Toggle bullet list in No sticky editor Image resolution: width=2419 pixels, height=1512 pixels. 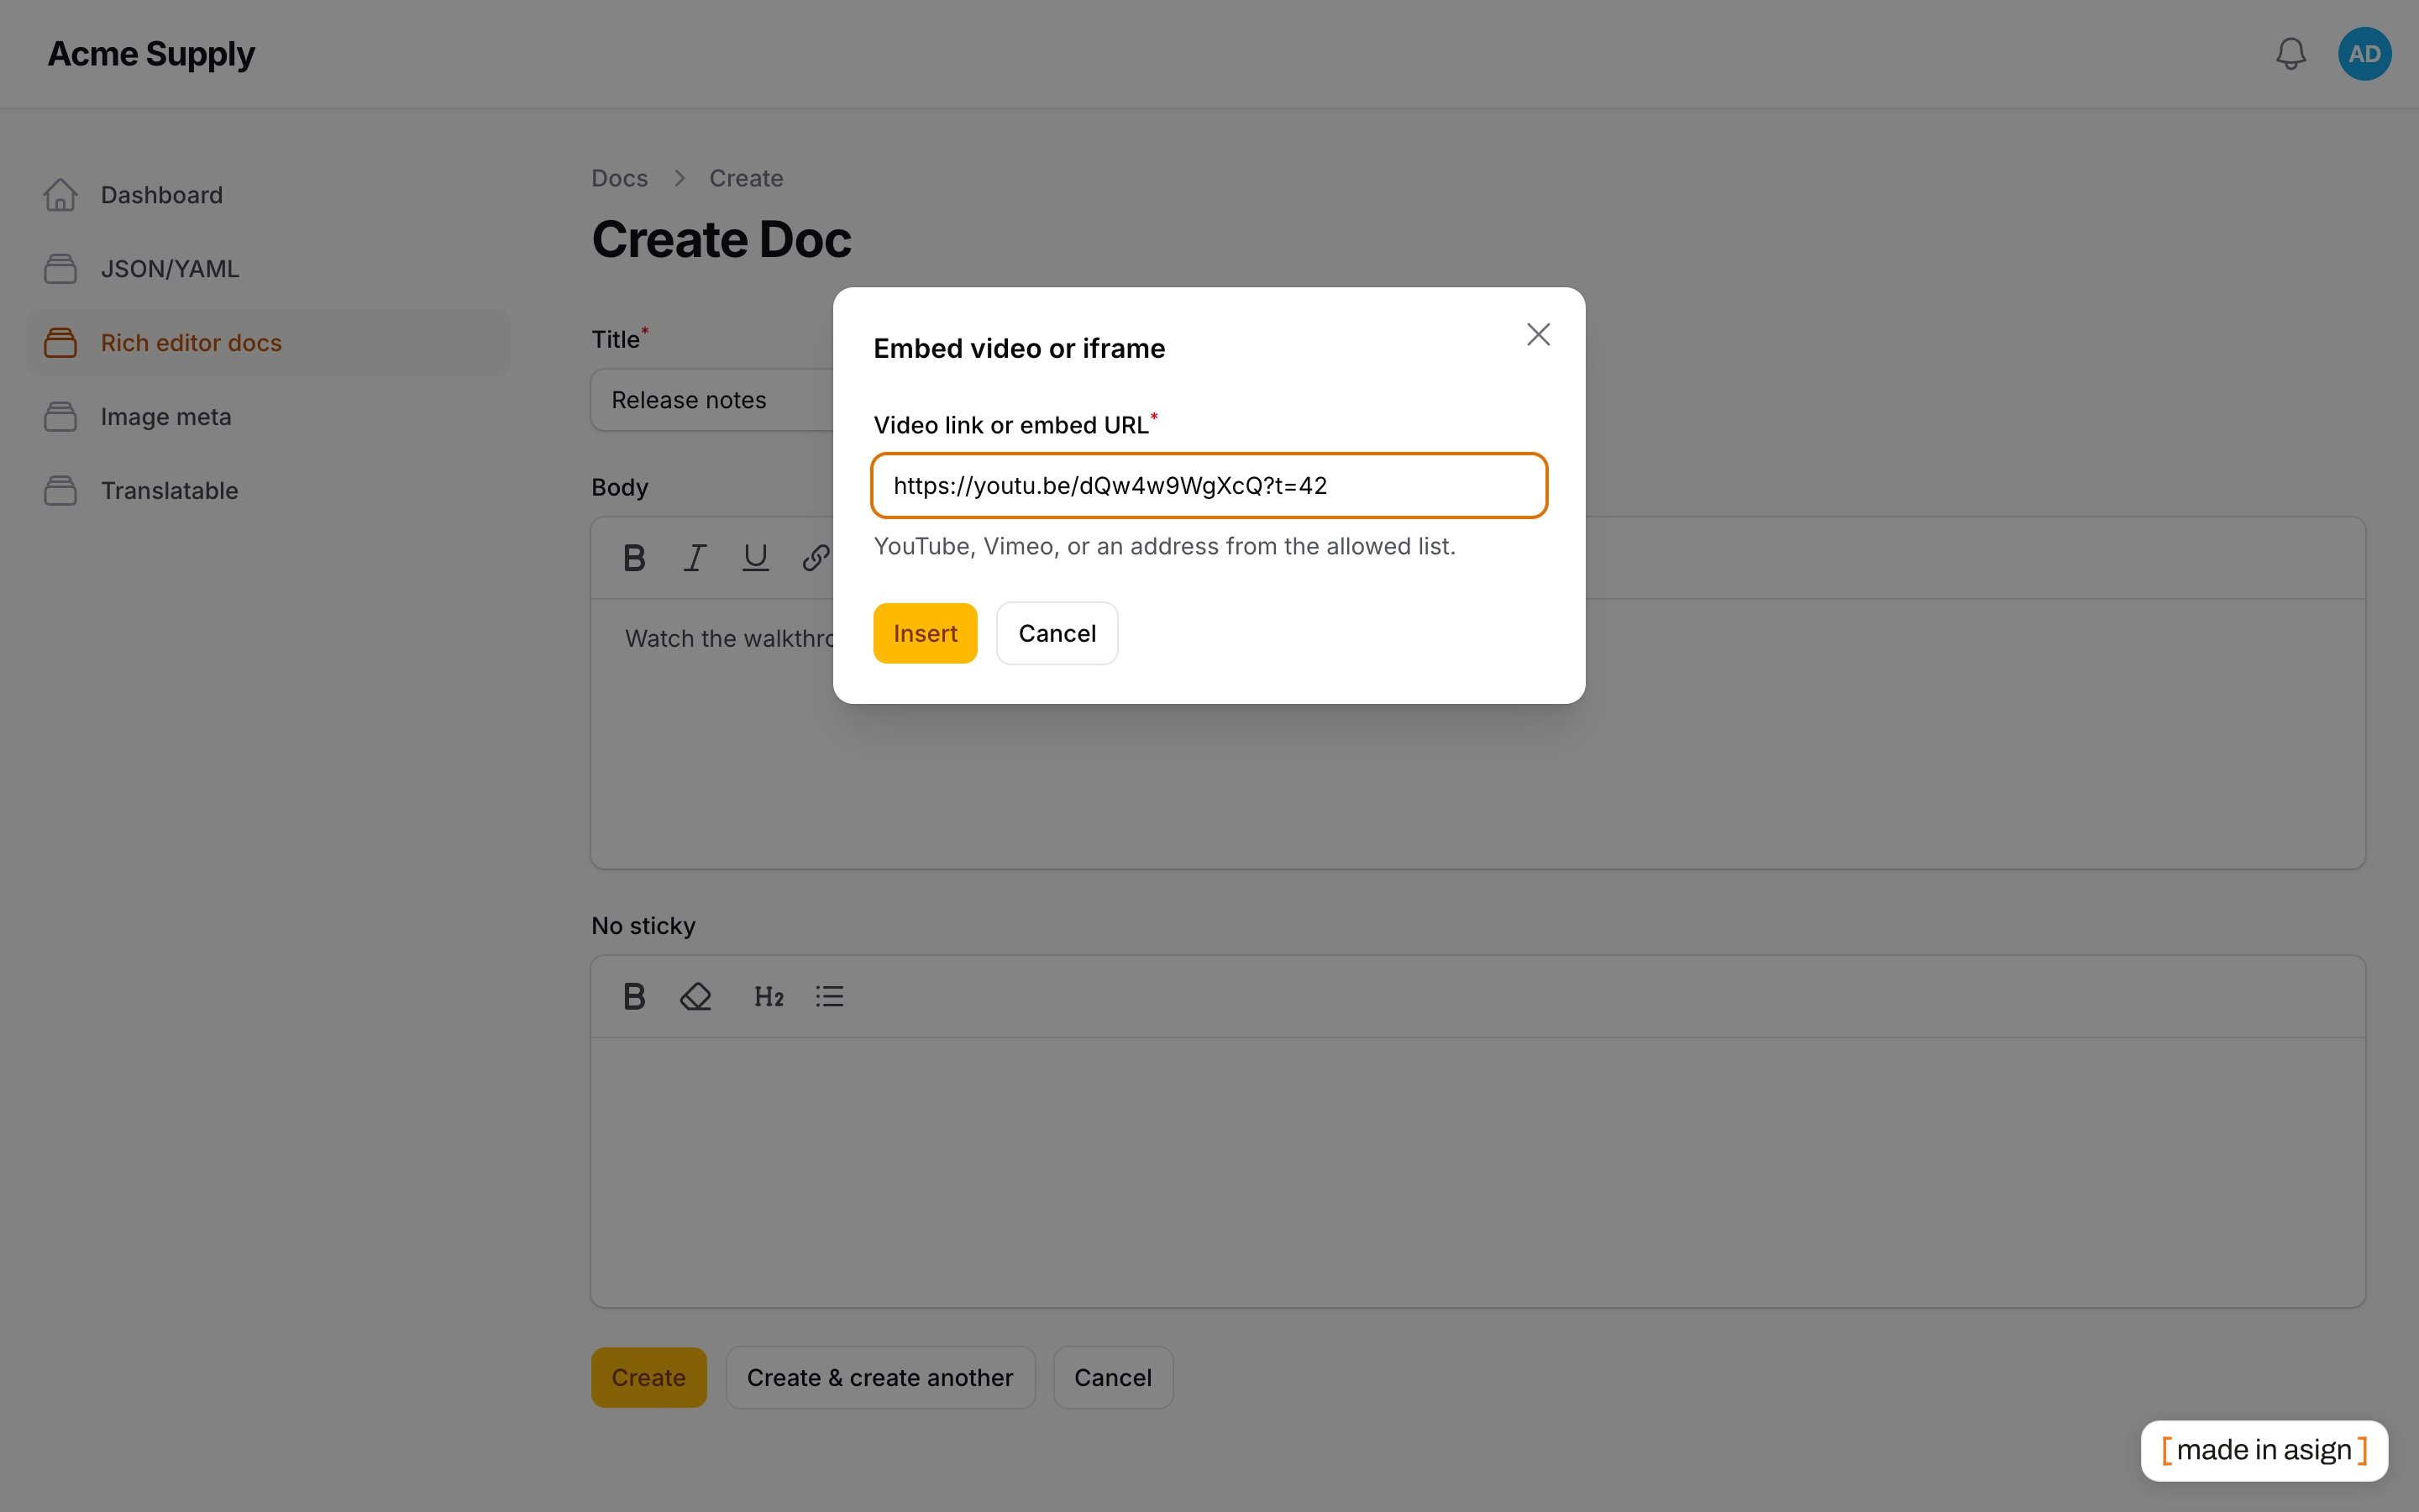pos(830,996)
